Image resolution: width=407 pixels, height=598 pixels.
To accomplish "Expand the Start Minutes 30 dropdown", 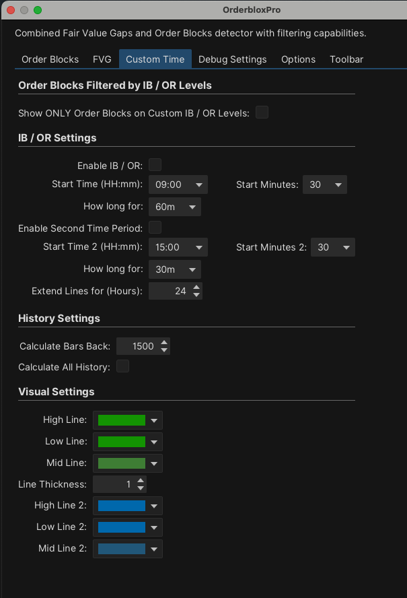I will pos(325,185).
